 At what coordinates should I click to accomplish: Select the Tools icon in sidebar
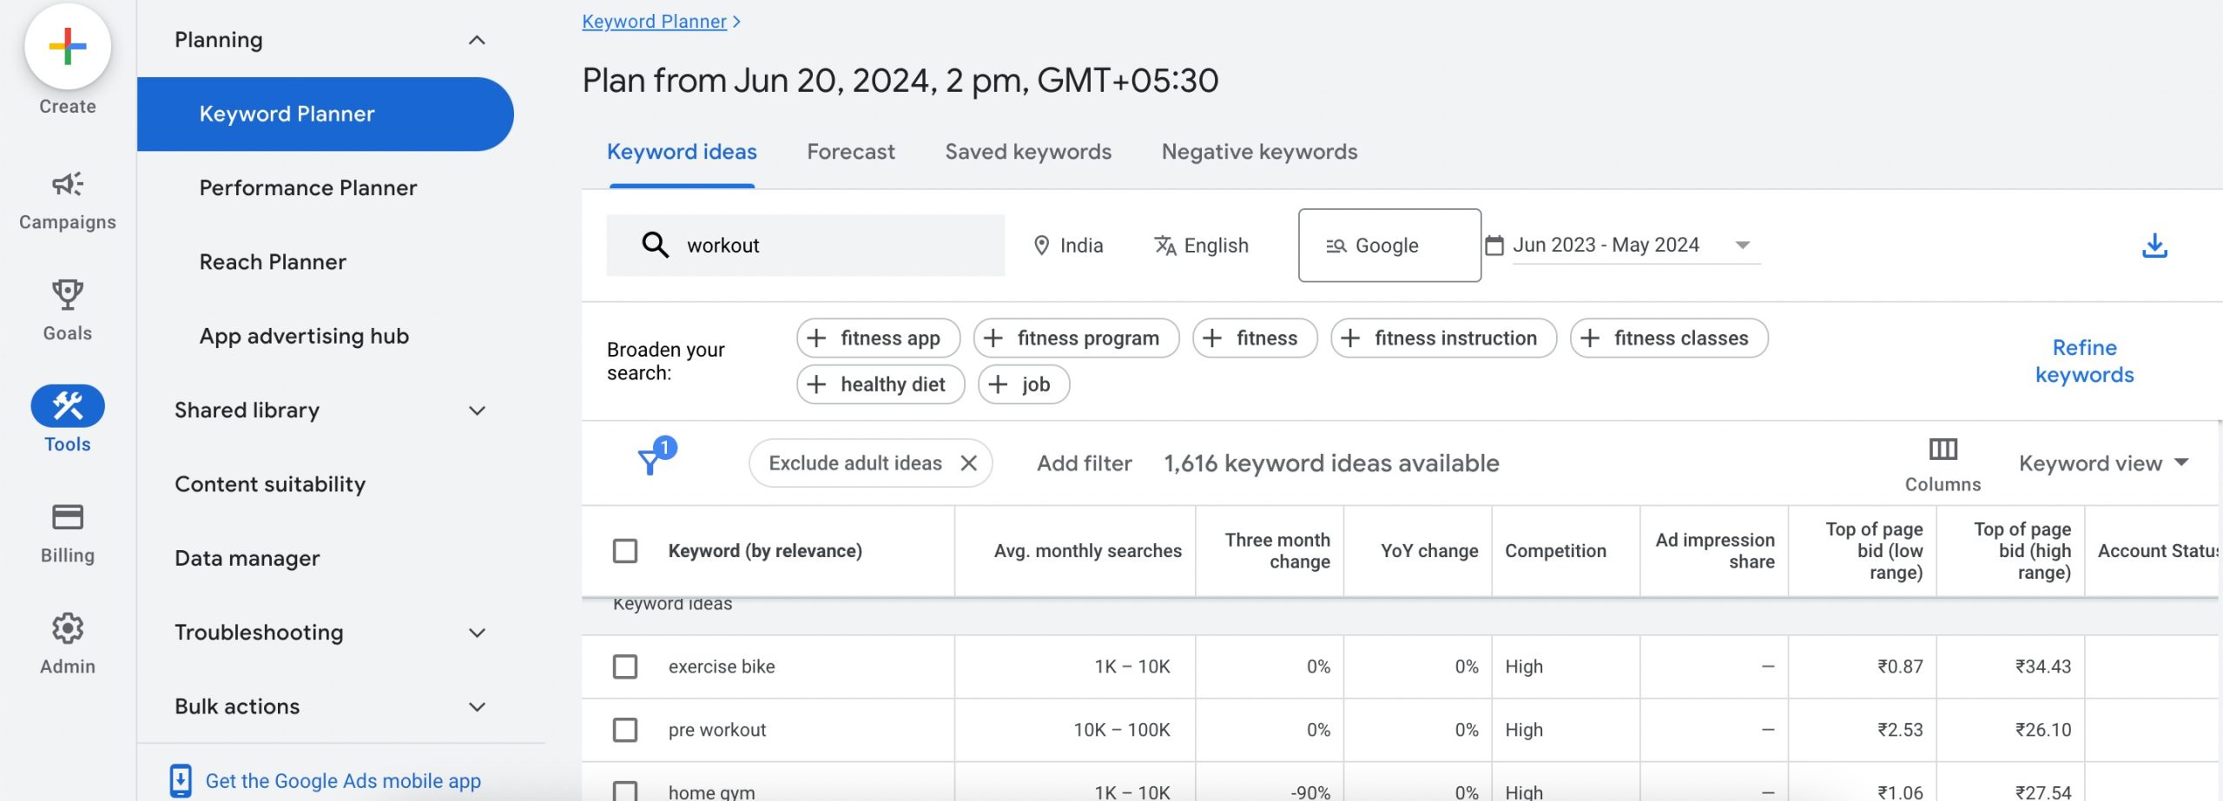point(68,406)
